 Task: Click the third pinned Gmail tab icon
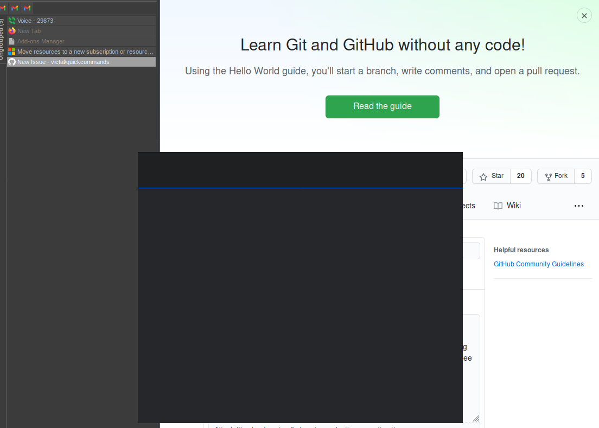(27, 8)
